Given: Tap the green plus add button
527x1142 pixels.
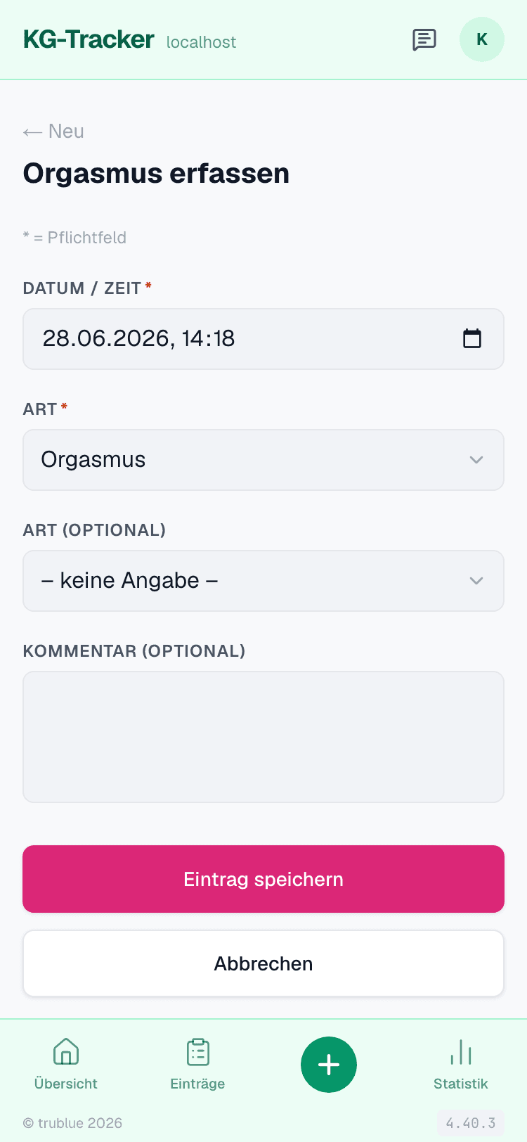Looking at the screenshot, I should (329, 1065).
